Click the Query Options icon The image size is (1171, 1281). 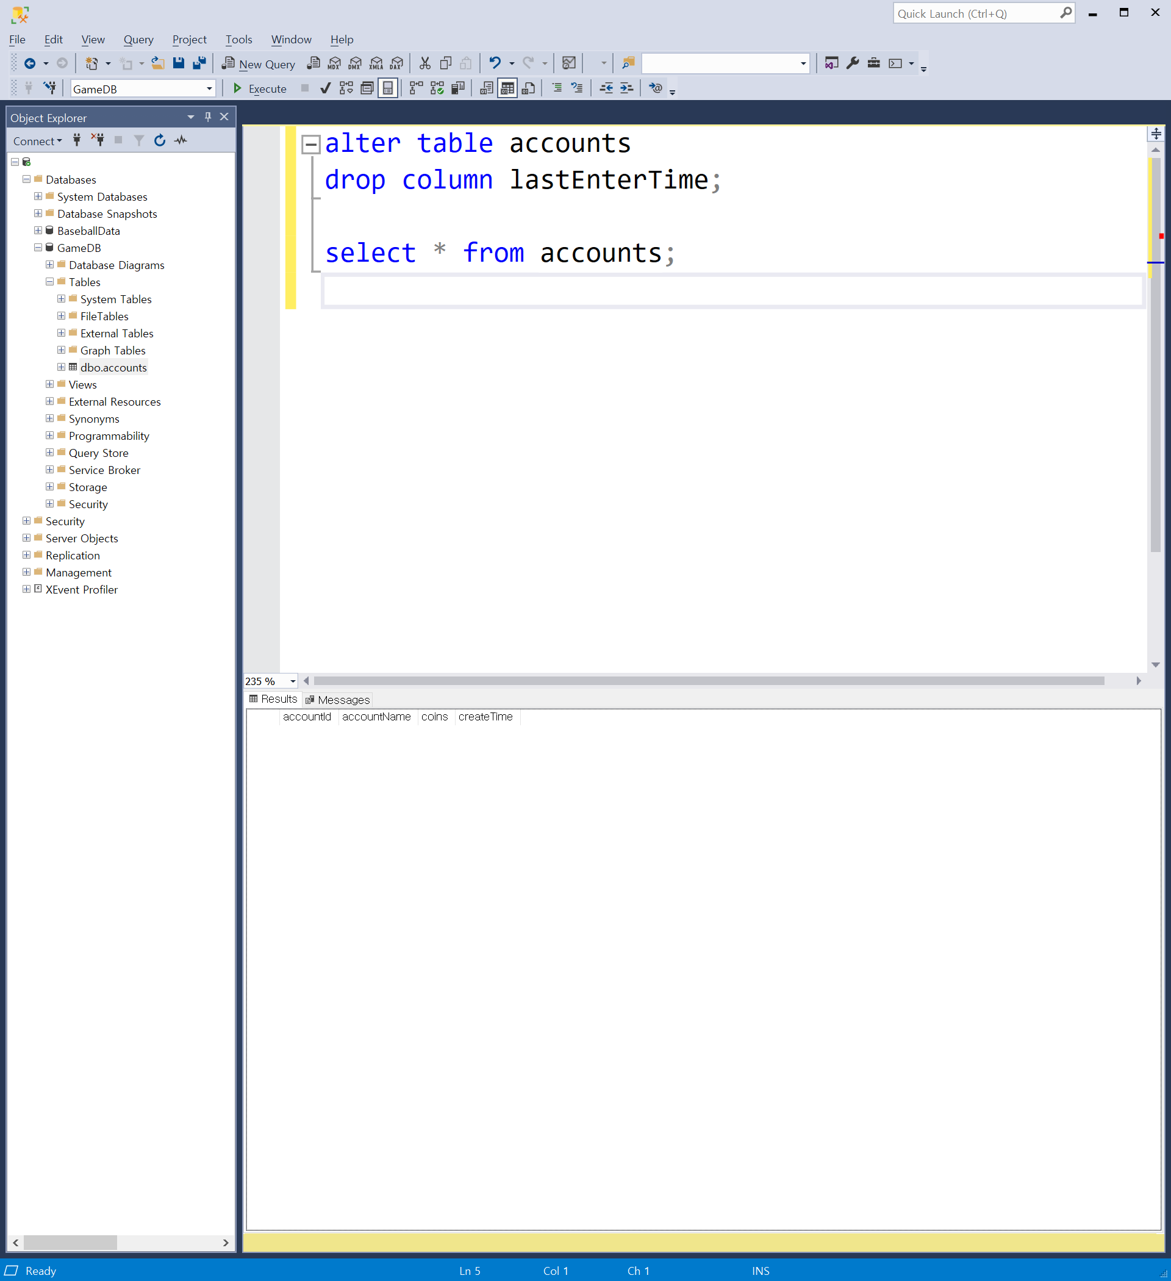click(x=367, y=88)
